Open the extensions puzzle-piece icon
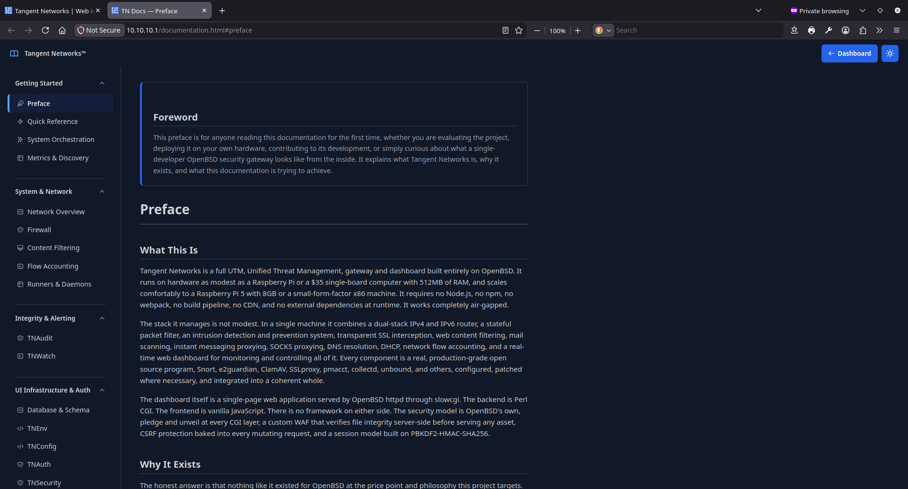Screen dimensions: 908x489 [x=862, y=30]
